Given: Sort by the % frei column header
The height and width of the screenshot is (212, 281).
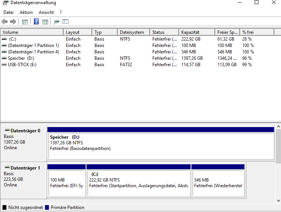Looking at the screenshot, I should (257, 32).
